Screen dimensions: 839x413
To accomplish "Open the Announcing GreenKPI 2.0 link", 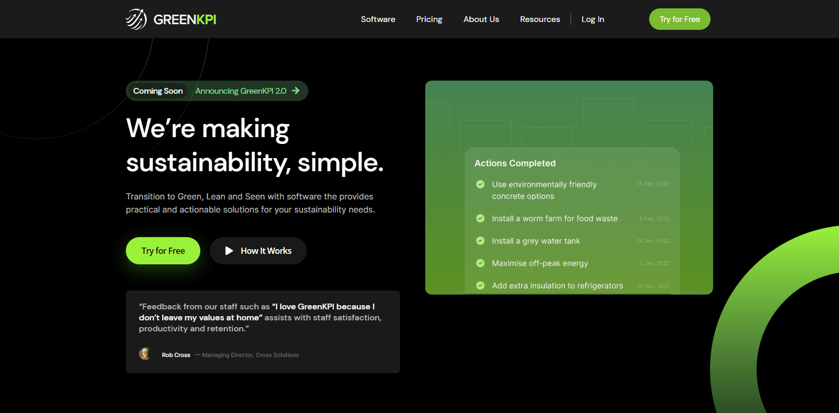I will click(241, 91).
